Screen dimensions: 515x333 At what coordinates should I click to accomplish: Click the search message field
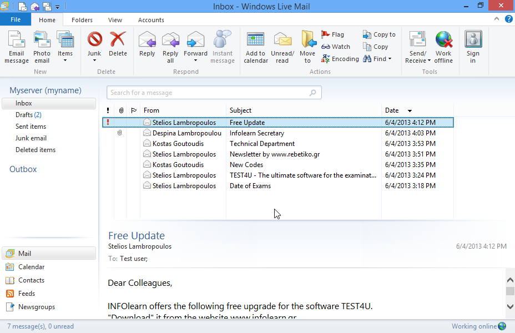pos(214,93)
